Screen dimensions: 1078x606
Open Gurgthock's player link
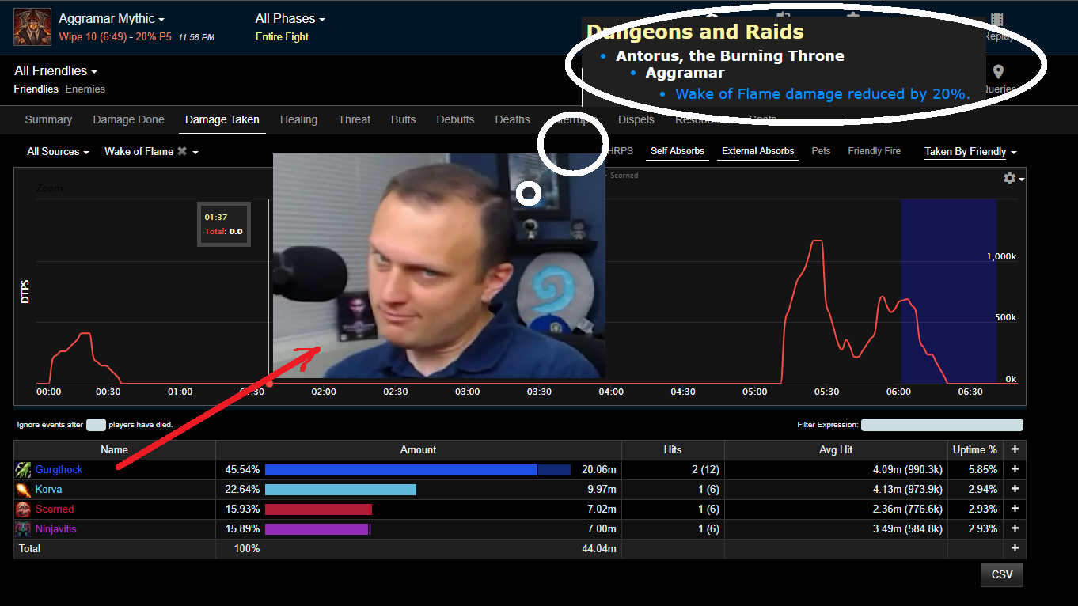pyautogui.click(x=59, y=470)
